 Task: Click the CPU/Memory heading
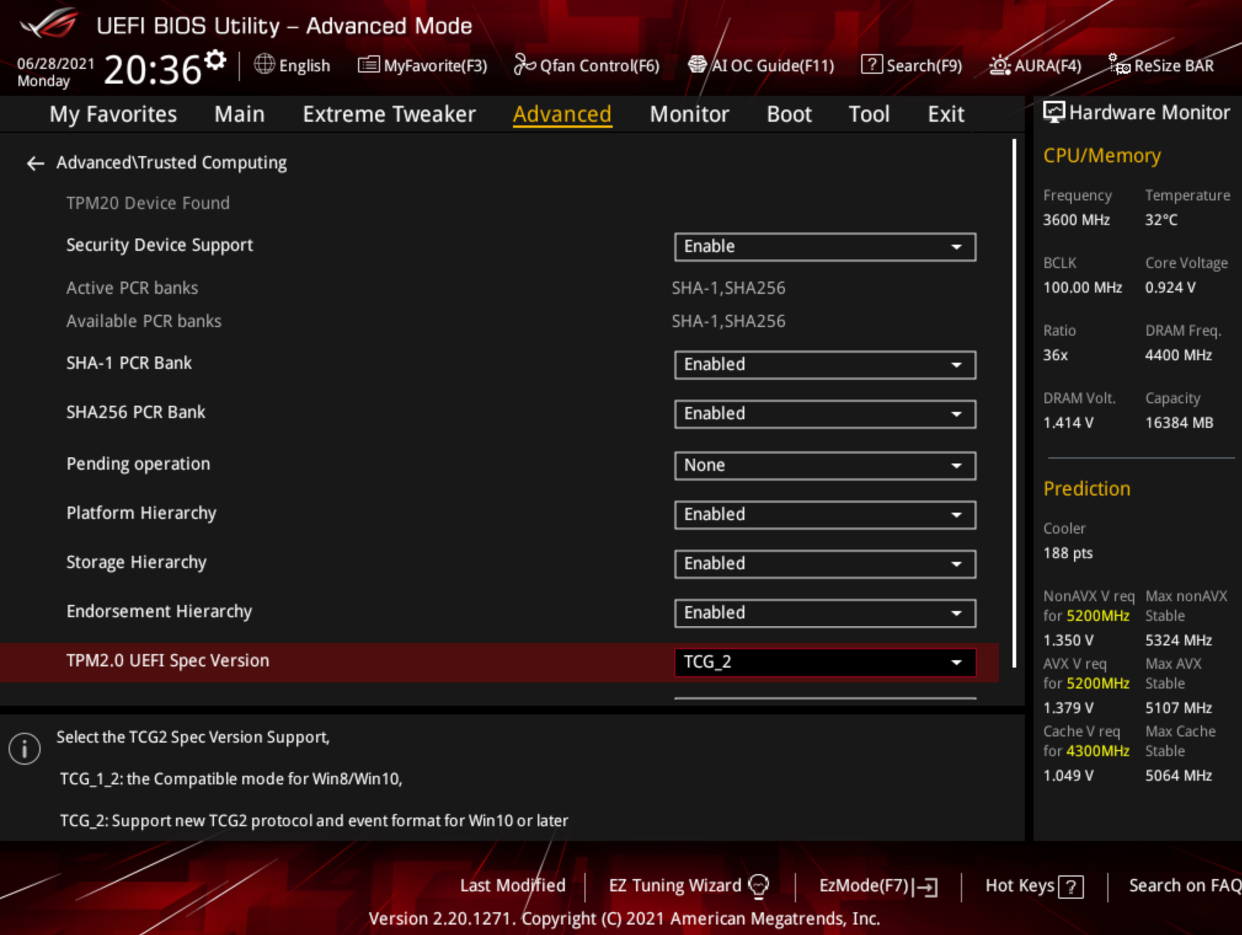(1102, 156)
